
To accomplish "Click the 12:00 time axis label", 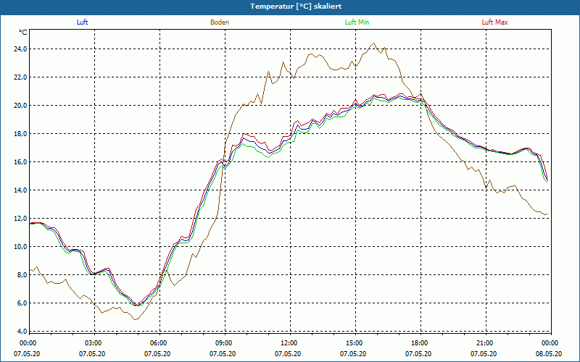I will click(290, 343).
